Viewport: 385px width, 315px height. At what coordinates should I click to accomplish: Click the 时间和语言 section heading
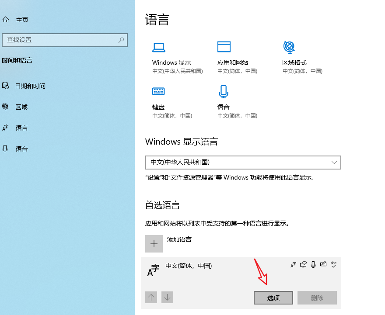(x=17, y=60)
